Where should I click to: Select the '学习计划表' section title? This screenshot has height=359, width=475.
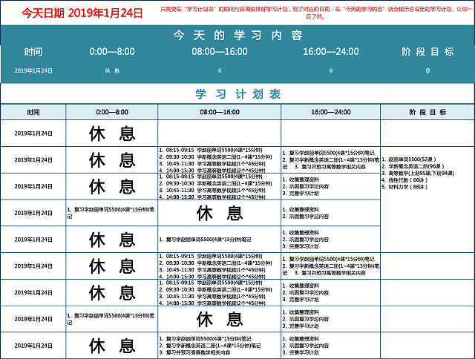[x=237, y=94]
